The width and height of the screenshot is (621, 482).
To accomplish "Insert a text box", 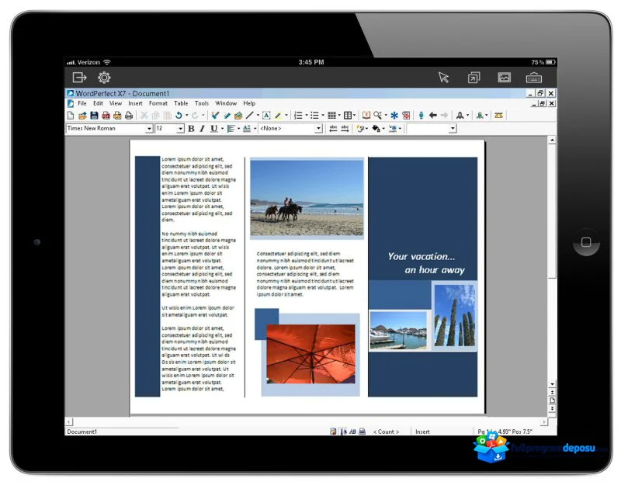I will [266, 115].
